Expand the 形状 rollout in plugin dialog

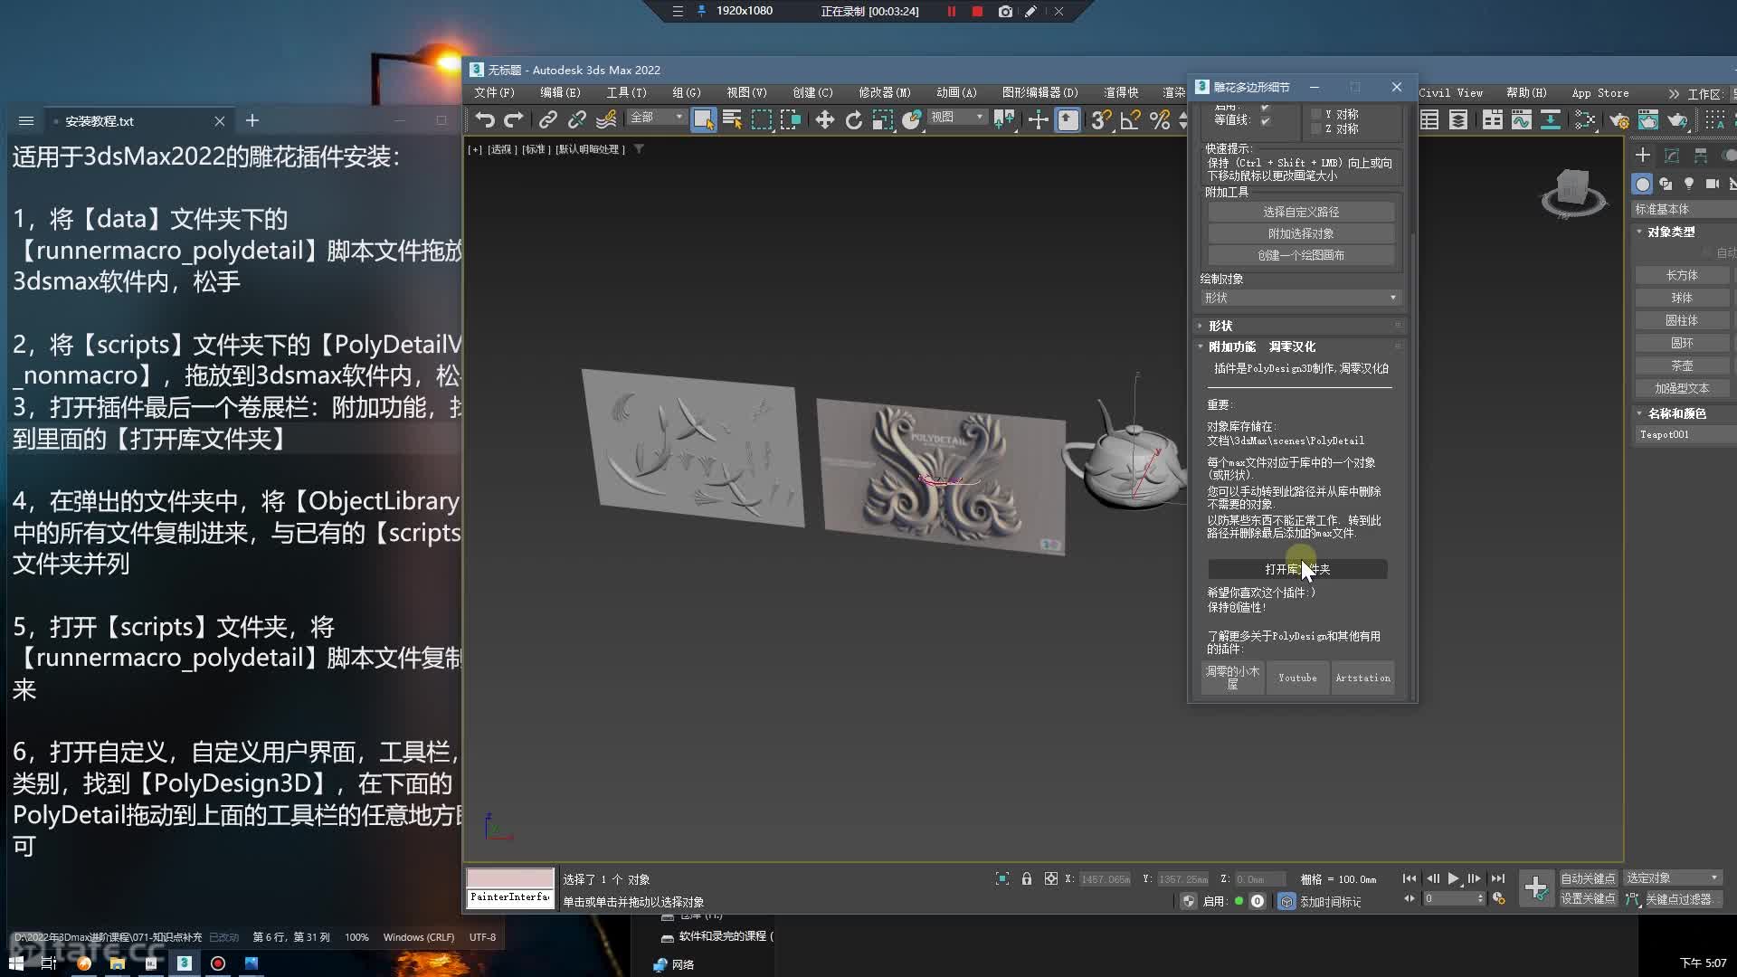click(1301, 326)
